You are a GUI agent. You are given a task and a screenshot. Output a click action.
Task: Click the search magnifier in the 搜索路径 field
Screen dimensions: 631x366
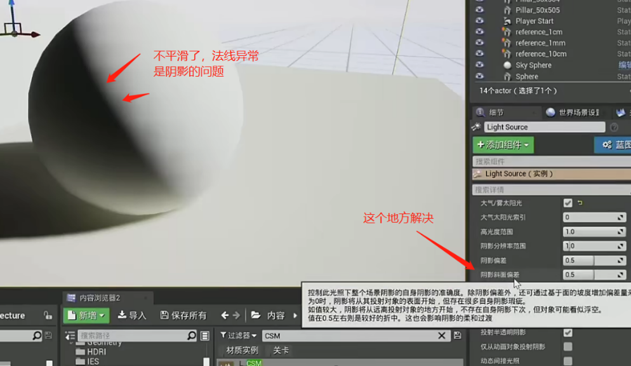pos(192,335)
